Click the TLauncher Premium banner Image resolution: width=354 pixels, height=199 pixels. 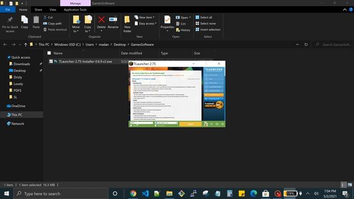tap(214, 105)
